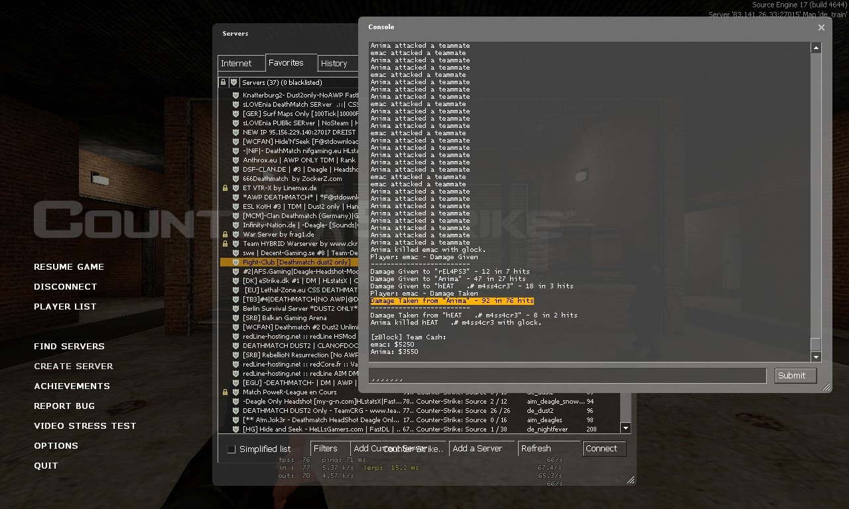Refresh the server list
849x509 pixels.
[550, 449]
